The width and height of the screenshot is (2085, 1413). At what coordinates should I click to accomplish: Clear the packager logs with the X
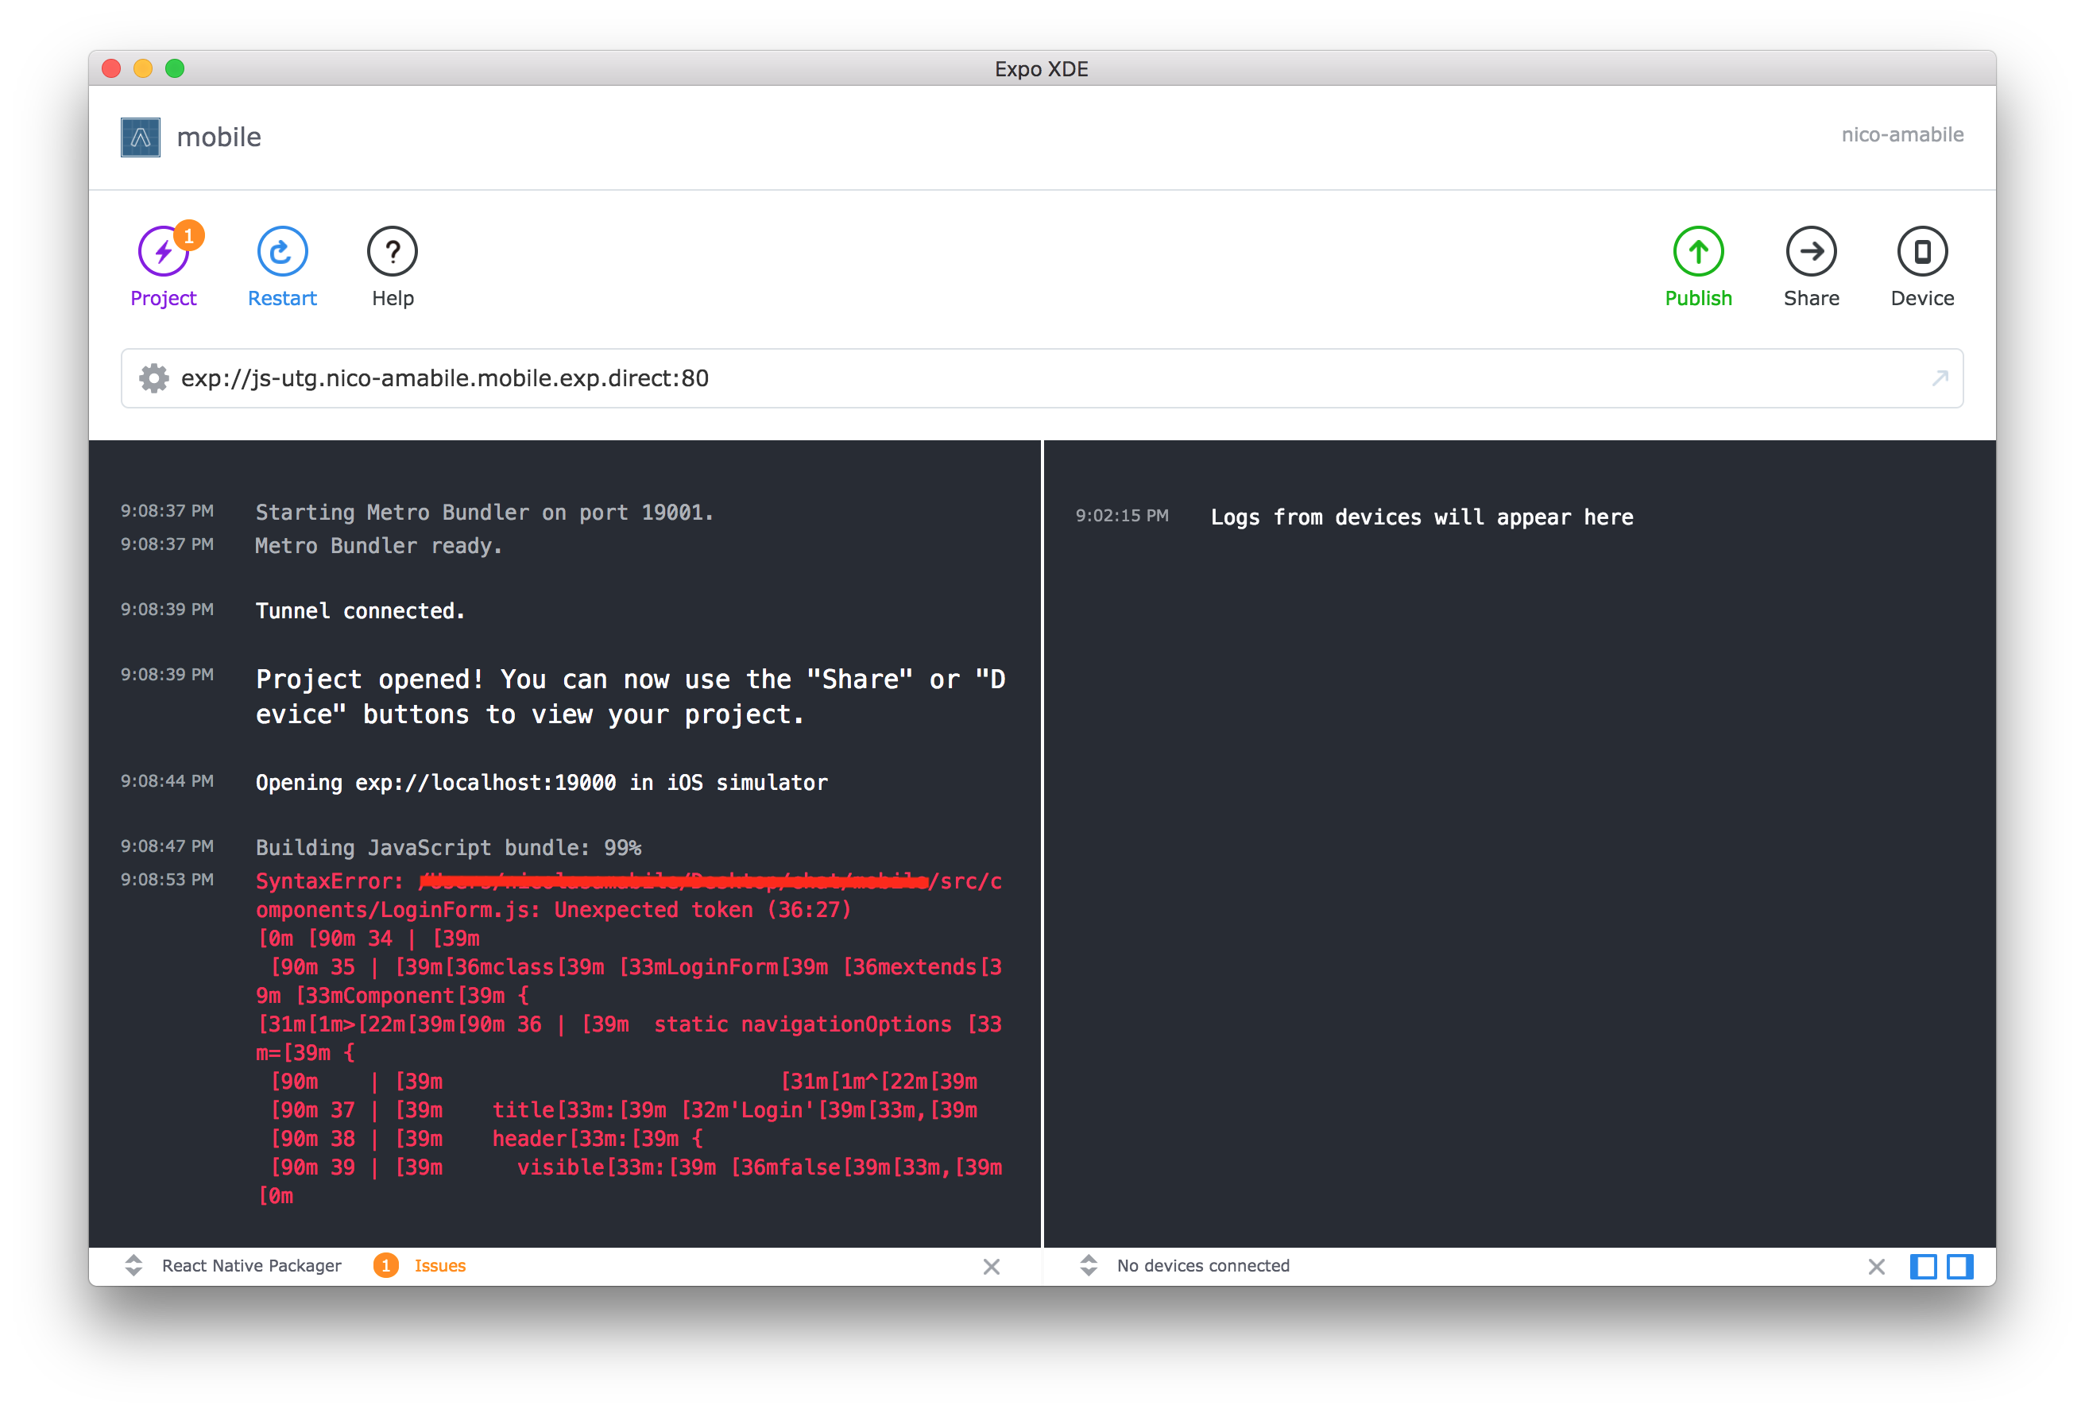pyautogui.click(x=992, y=1267)
